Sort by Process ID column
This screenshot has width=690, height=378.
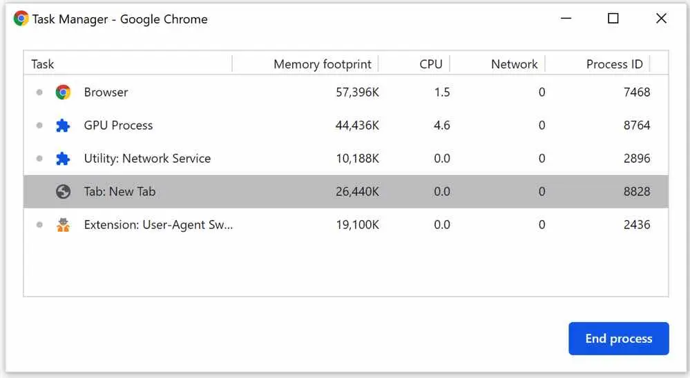click(614, 64)
